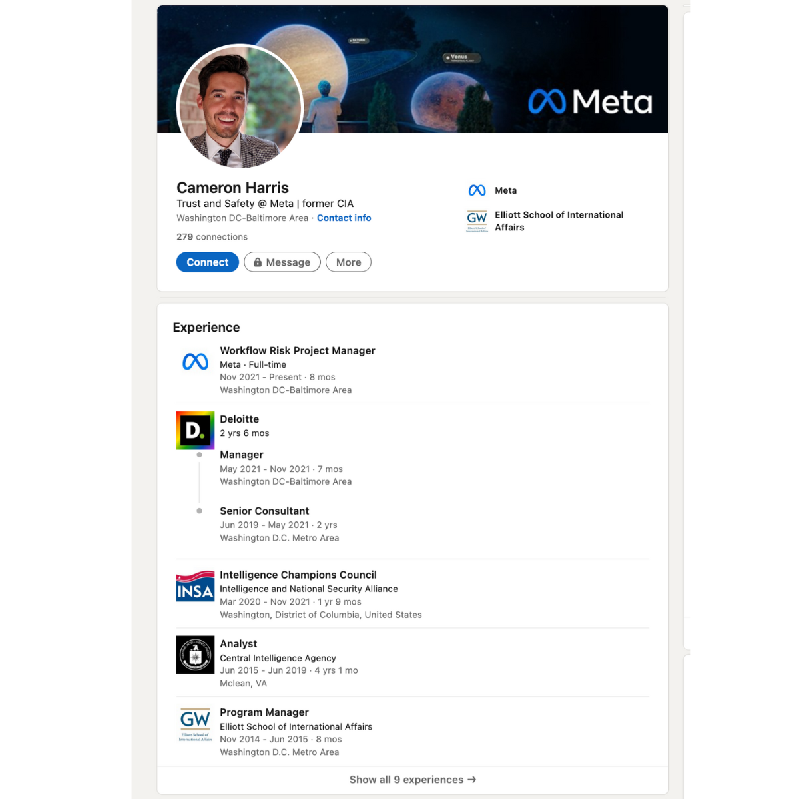Click the GW Elliott School logo in Experience
Viewport: 799px width, 799px height.
point(195,724)
